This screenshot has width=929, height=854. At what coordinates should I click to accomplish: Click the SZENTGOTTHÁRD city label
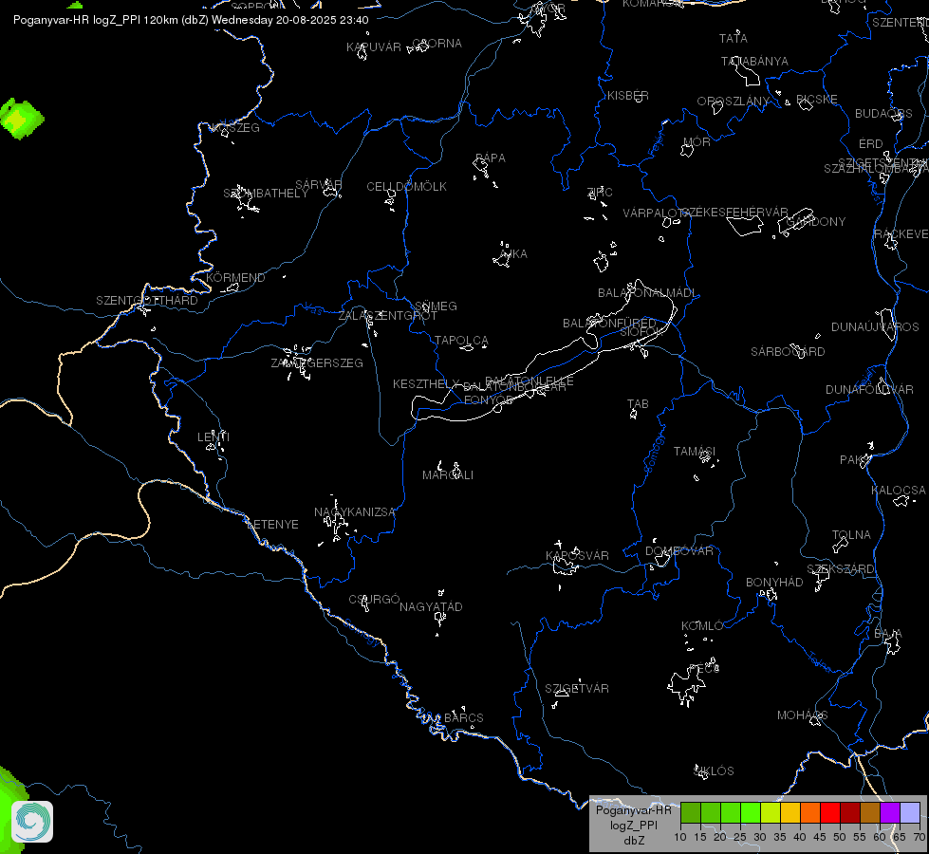(x=147, y=301)
